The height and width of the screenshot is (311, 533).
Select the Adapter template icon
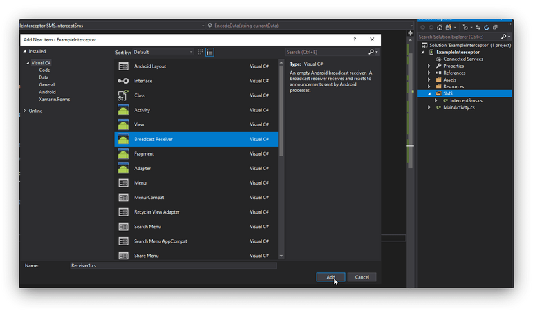click(x=123, y=168)
